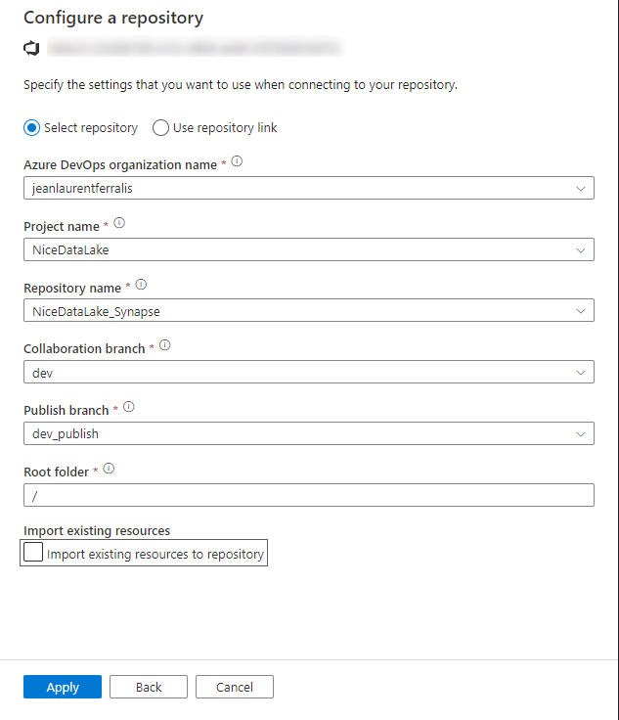
Task: Choose the Select repository radio option
Action: (x=32, y=127)
